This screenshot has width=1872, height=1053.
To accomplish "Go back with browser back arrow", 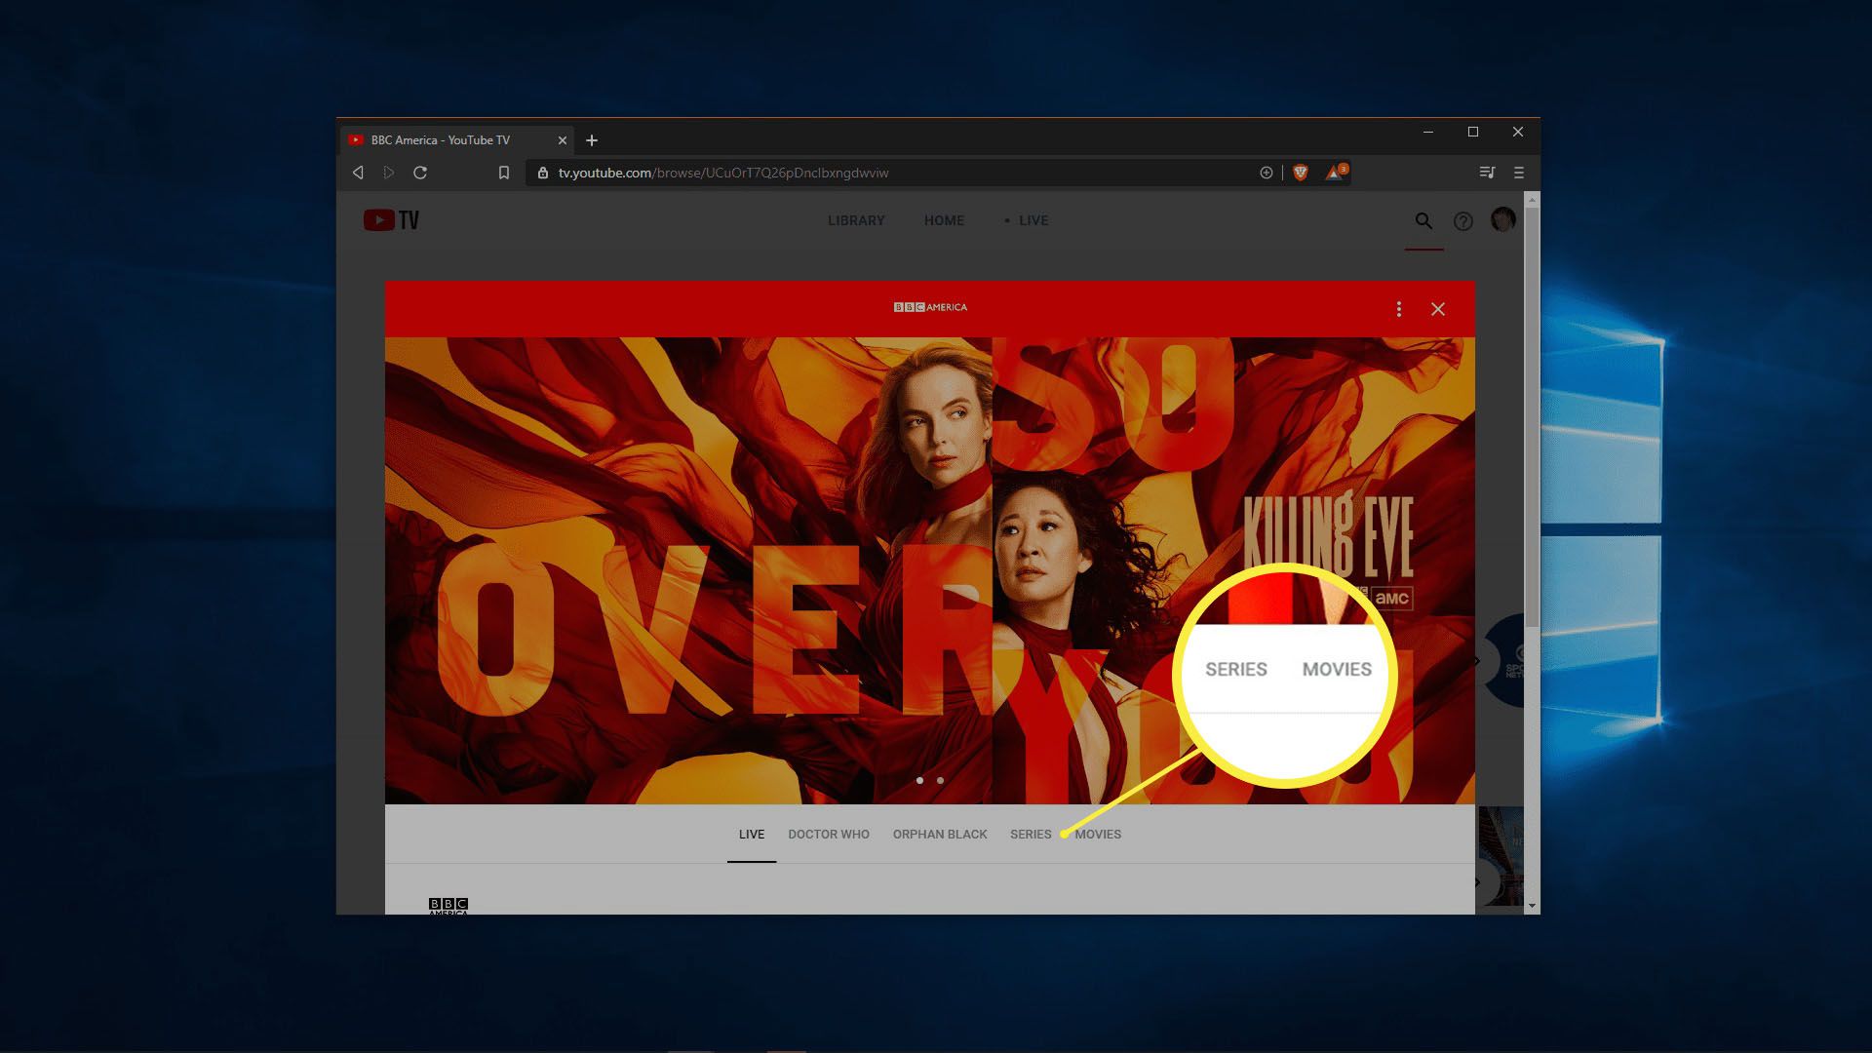I will pos(358,173).
